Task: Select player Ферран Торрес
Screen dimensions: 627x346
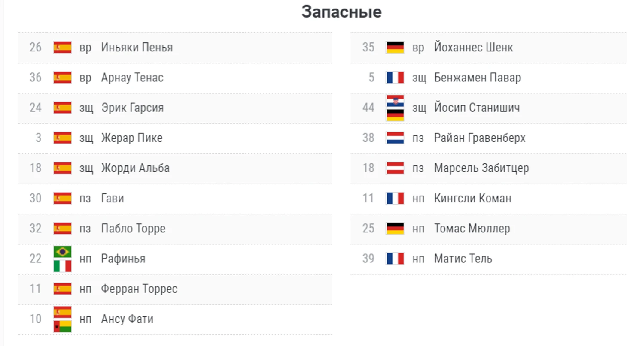Action: point(139,289)
